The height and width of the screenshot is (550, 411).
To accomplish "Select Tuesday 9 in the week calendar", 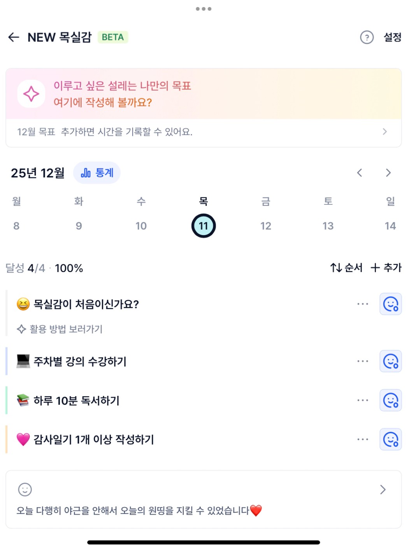I will pos(79,226).
